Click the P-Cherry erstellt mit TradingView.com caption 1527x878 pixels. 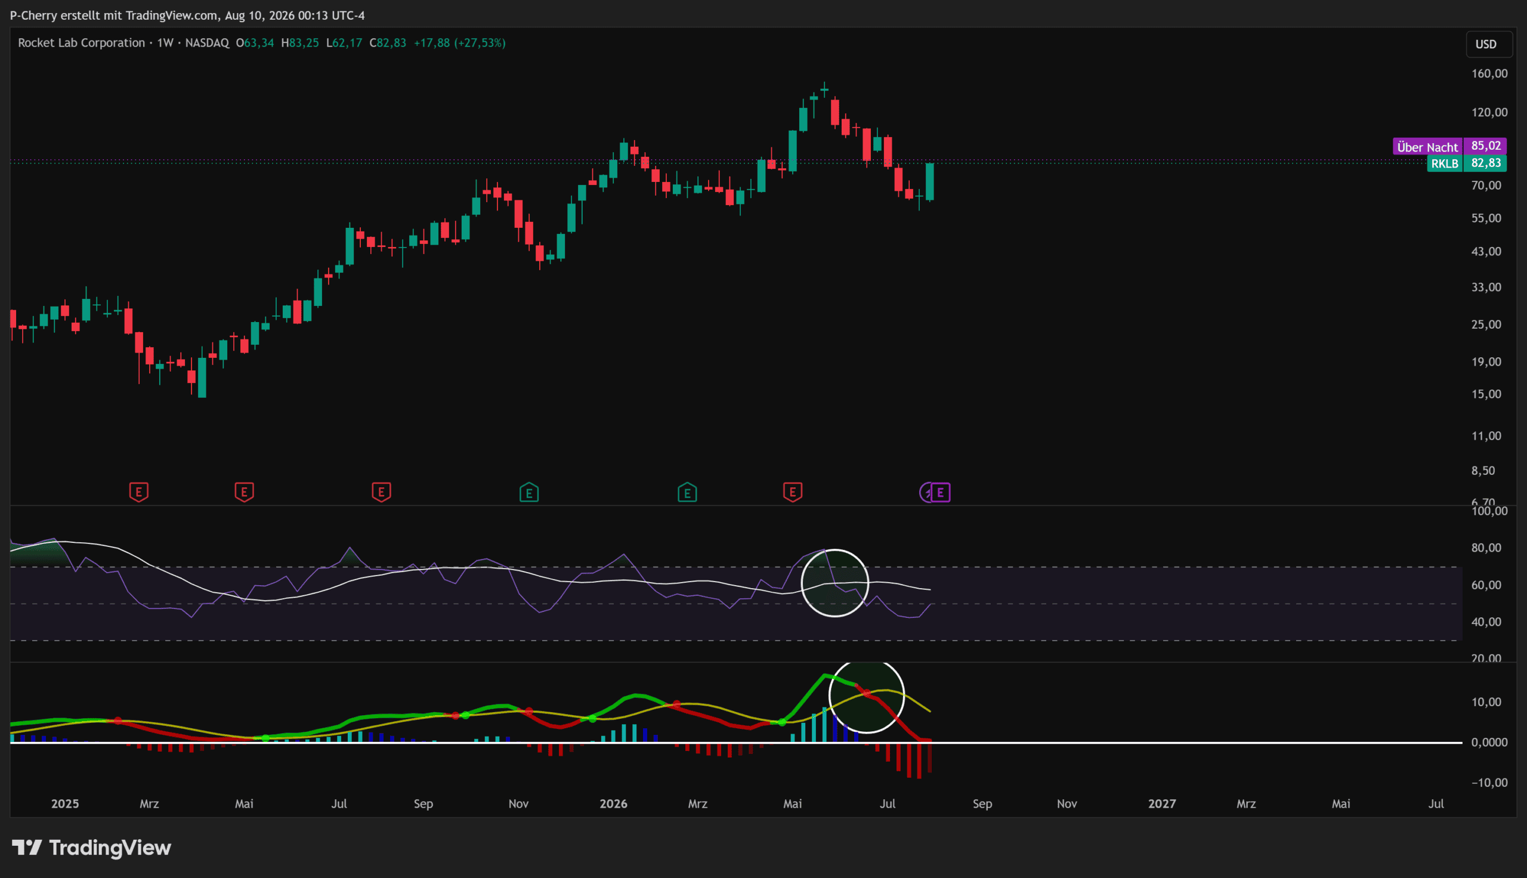click(x=187, y=16)
